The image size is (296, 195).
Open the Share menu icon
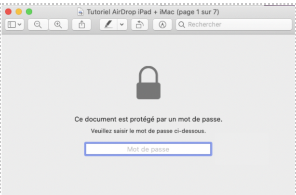pyautogui.click(x=81, y=24)
